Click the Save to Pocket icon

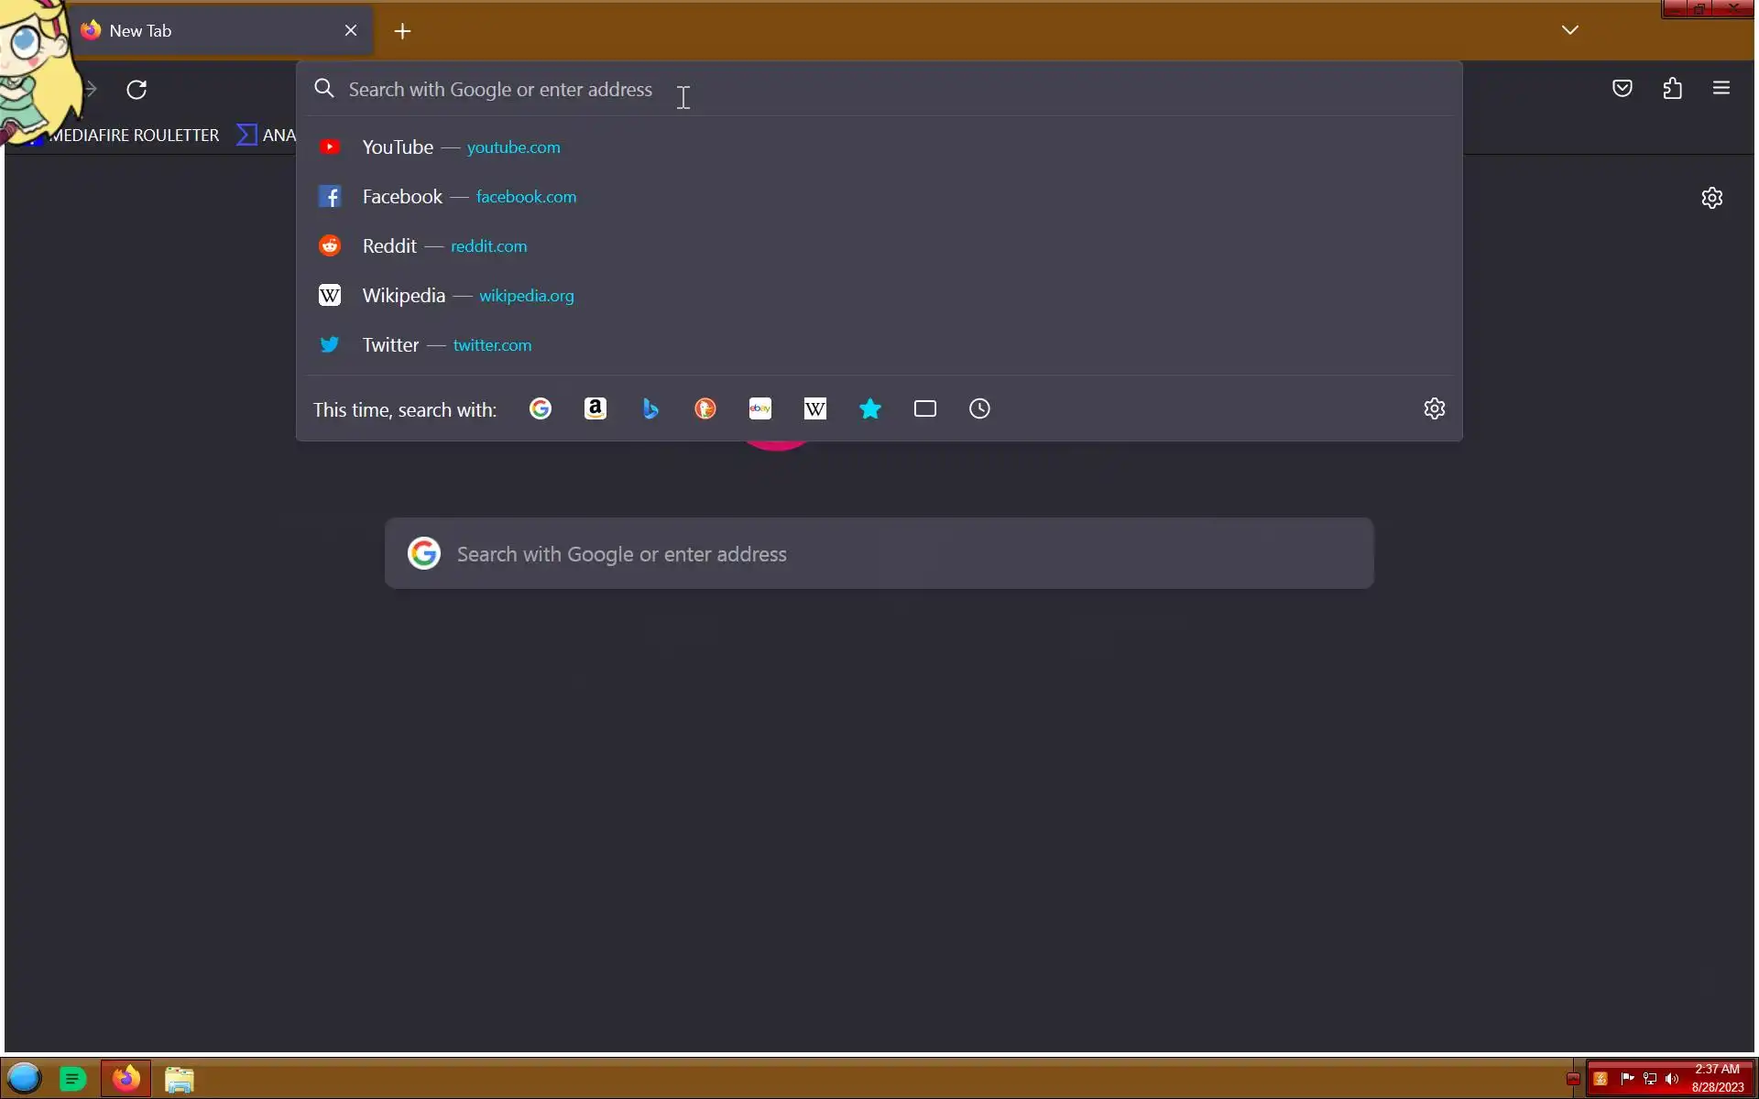tap(1622, 89)
